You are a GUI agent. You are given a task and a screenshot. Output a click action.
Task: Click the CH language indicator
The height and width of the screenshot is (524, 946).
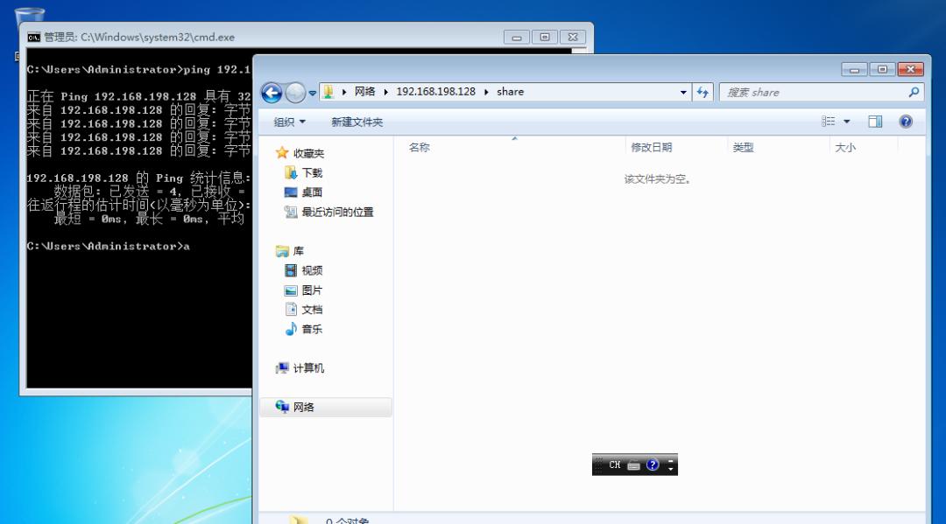tap(614, 465)
